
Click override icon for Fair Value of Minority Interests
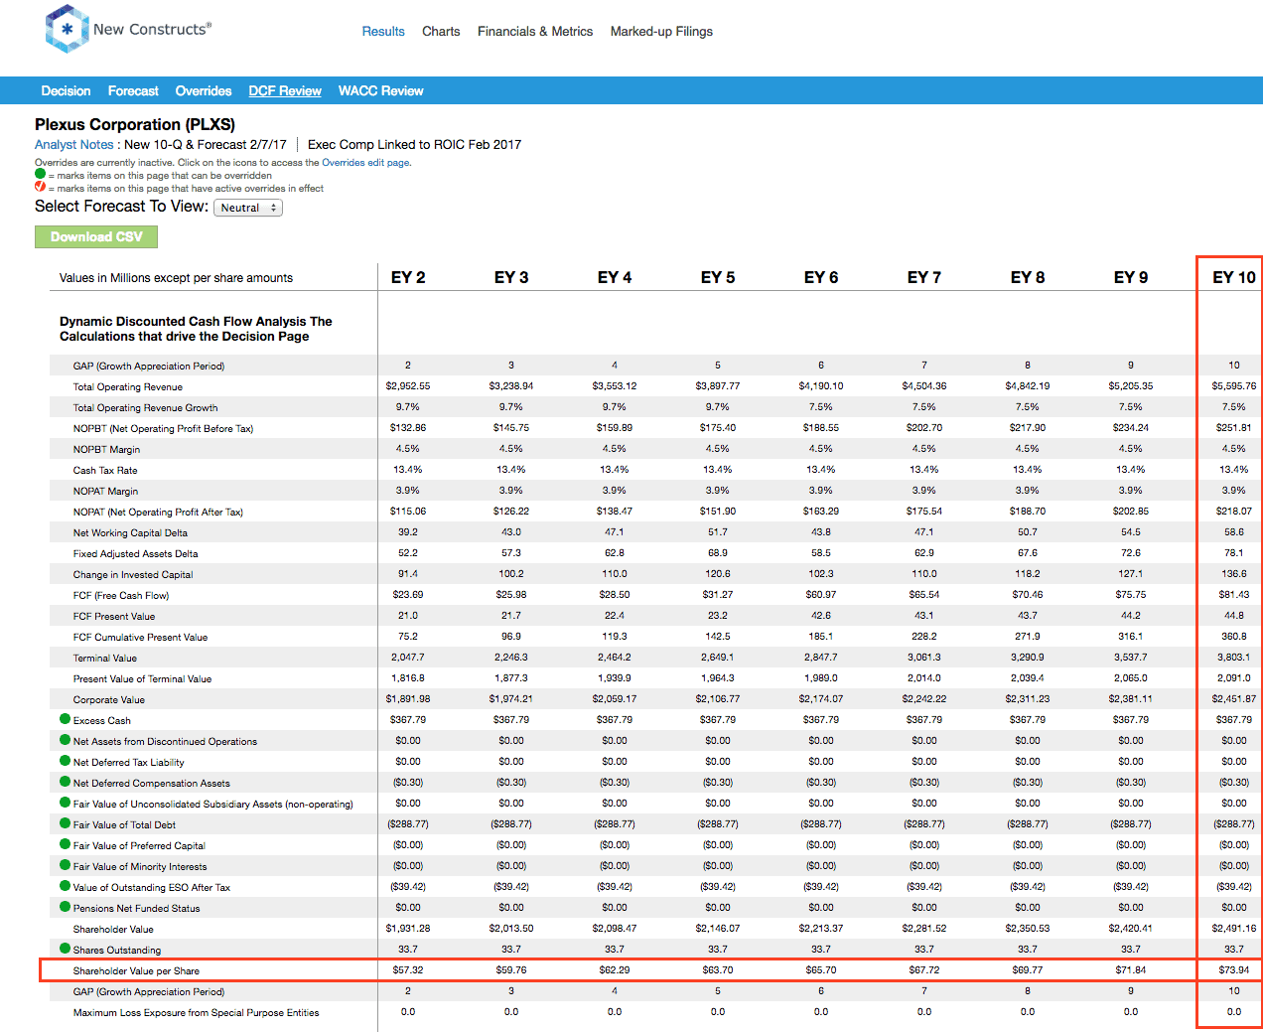65,865
